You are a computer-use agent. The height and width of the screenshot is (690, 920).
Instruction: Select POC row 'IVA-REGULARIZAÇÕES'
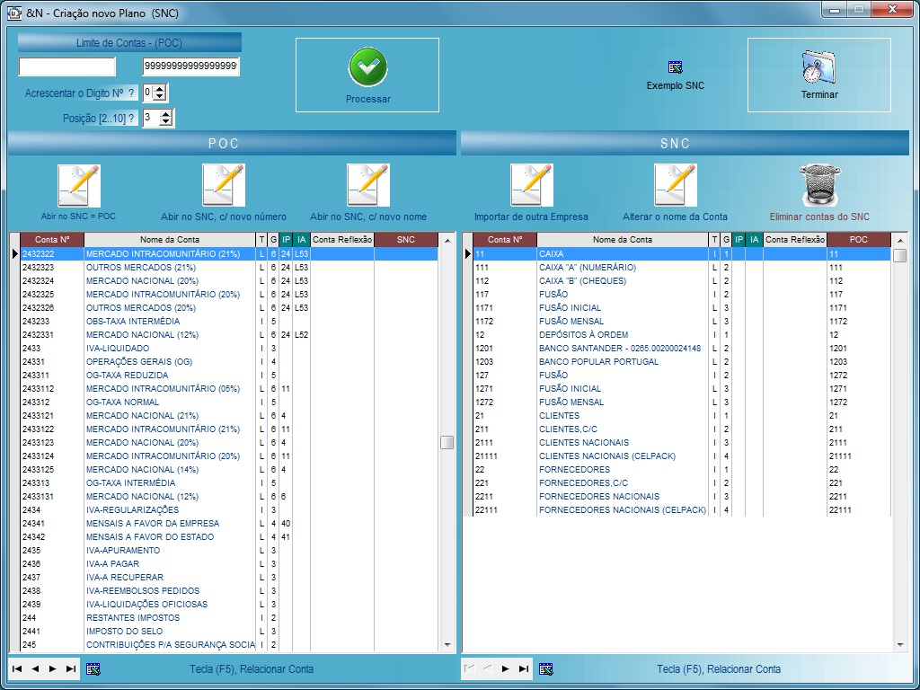[229, 510]
